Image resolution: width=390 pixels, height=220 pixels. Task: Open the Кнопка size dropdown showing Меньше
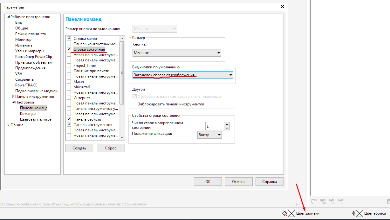pyautogui.click(x=177, y=53)
